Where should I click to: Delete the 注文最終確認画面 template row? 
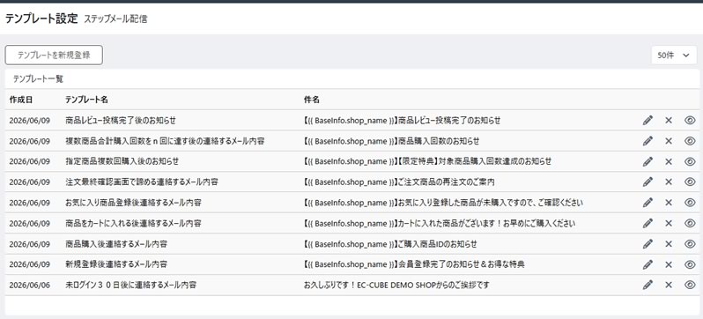pyautogui.click(x=669, y=182)
